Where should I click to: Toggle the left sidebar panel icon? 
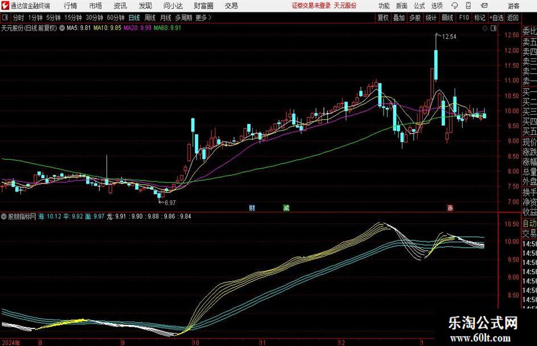5,18
